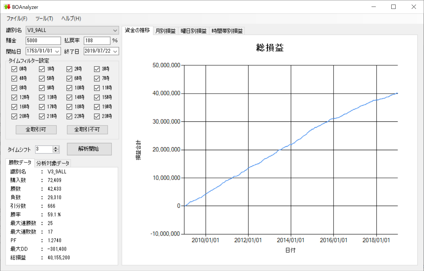This screenshot has width=424, height=271.
Task: Open the 開始日 date picker dropdown
Action: [57, 51]
